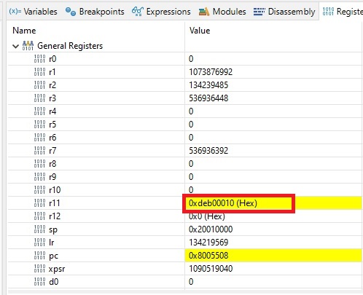The height and width of the screenshot is (295, 363).
Task: Click the r7 register icon
Action: 39,151
